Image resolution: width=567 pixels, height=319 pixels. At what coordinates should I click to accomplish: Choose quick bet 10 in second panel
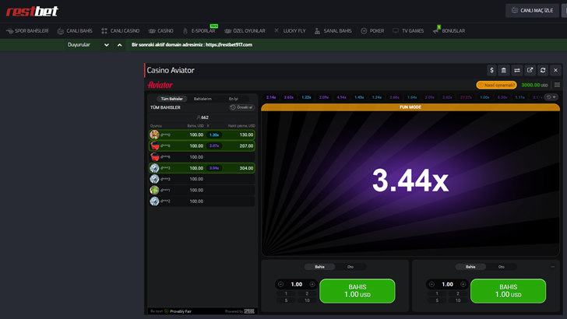(458, 300)
